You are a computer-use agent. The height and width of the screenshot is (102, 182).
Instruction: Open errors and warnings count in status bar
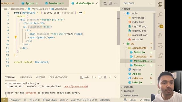coord(35,100)
